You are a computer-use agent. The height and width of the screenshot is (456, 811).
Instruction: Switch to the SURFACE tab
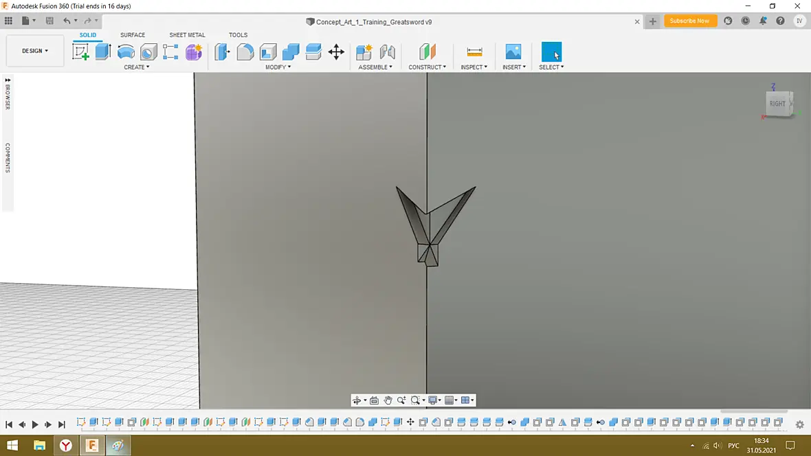pos(133,35)
